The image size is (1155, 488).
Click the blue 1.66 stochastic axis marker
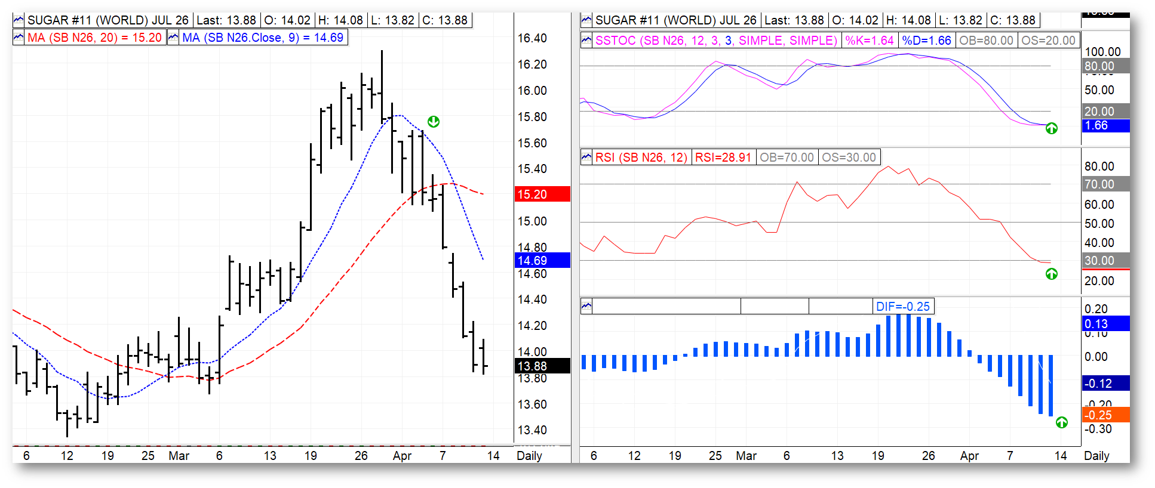pyautogui.click(x=1105, y=125)
